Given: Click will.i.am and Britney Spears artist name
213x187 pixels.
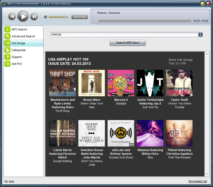Looking at the screenshot, I should 121,152.
